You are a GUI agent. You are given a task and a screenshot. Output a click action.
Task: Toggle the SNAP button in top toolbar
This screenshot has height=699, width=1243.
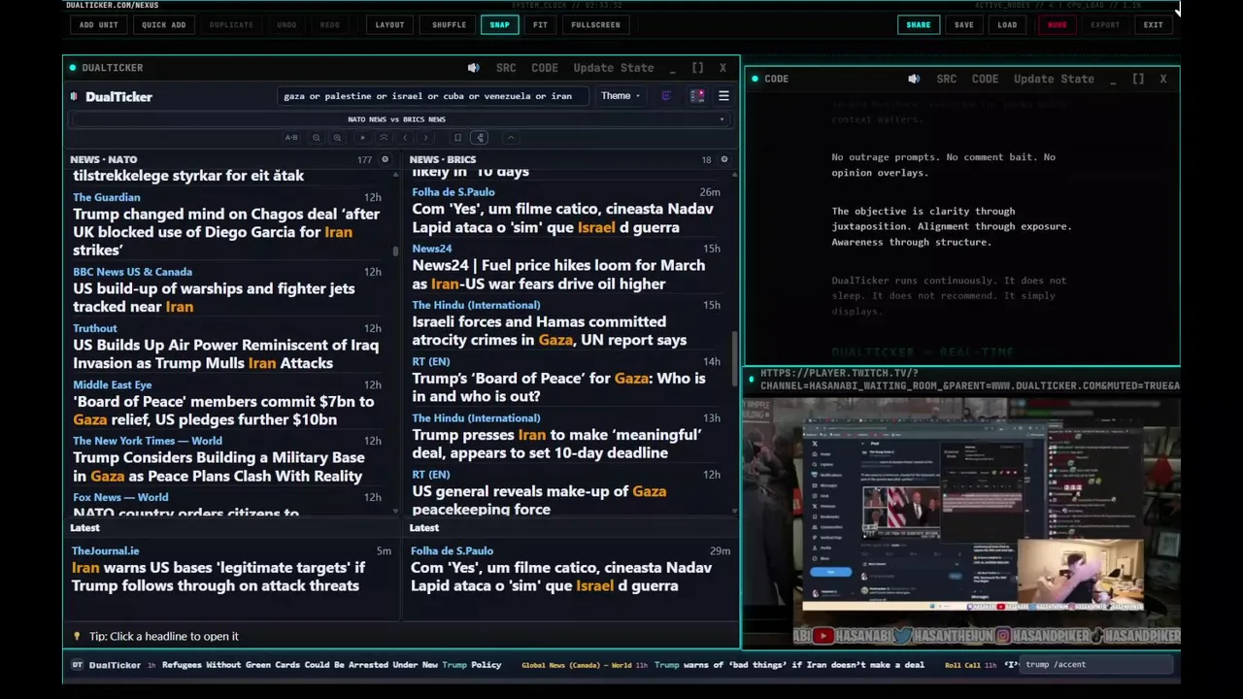499,24
